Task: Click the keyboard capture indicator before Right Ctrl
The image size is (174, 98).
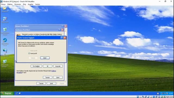Action: click(164, 97)
